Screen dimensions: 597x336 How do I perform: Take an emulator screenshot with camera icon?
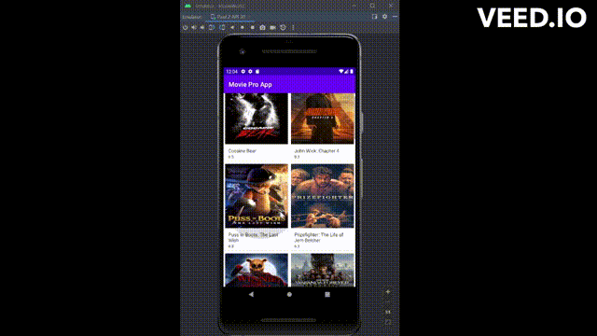262,27
